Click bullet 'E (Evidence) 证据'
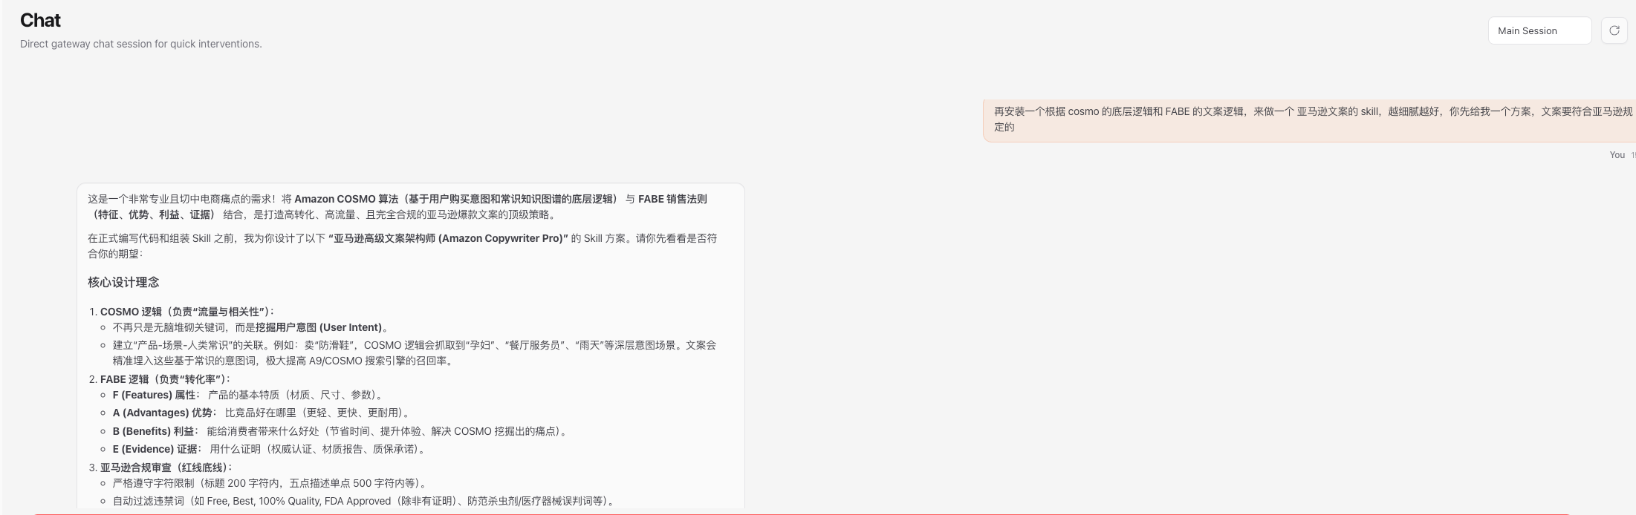This screenshot has height=515, width=1636. pyautogui.click(x=269, y=449)
